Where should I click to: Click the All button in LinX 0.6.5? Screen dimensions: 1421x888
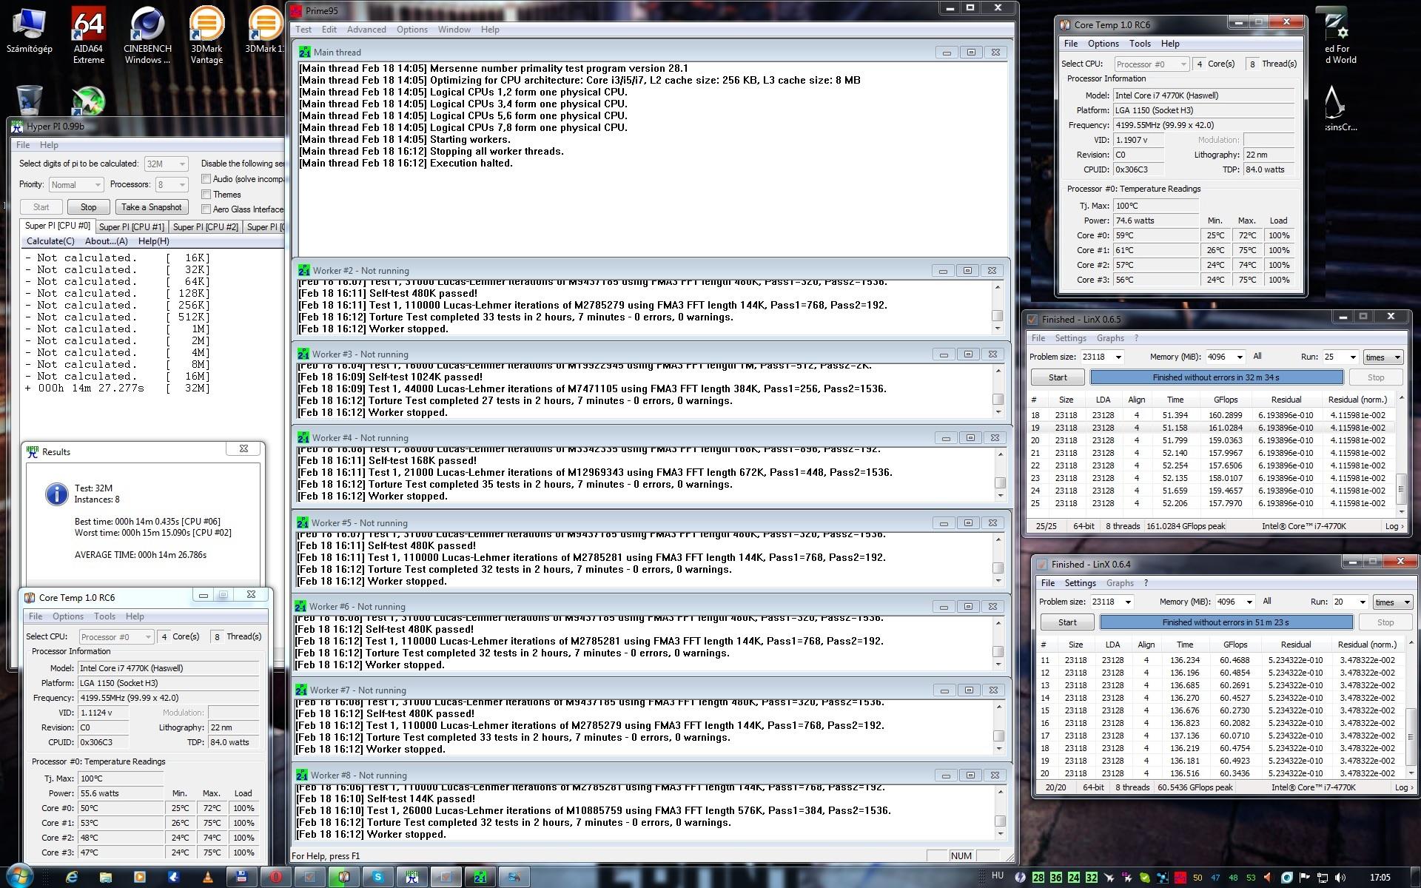[1257, 357]
